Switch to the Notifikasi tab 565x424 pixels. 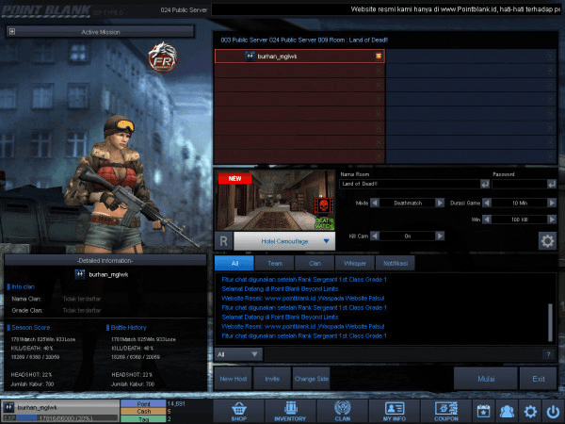pyautogui.click(x=395, y=263)
